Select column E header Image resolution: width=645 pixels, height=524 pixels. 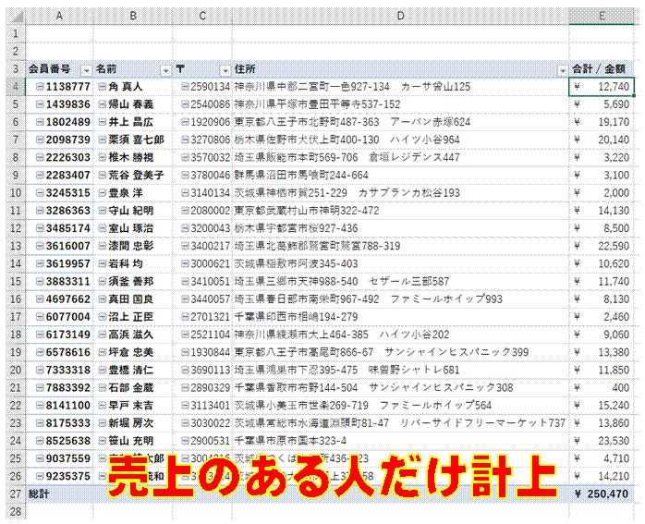point(602,16)
